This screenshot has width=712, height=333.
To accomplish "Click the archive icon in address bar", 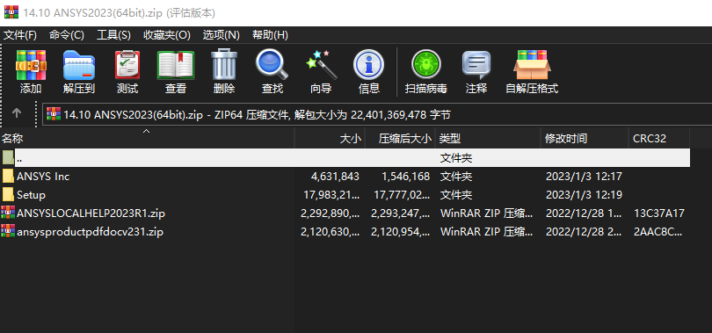I will point(54,114).
